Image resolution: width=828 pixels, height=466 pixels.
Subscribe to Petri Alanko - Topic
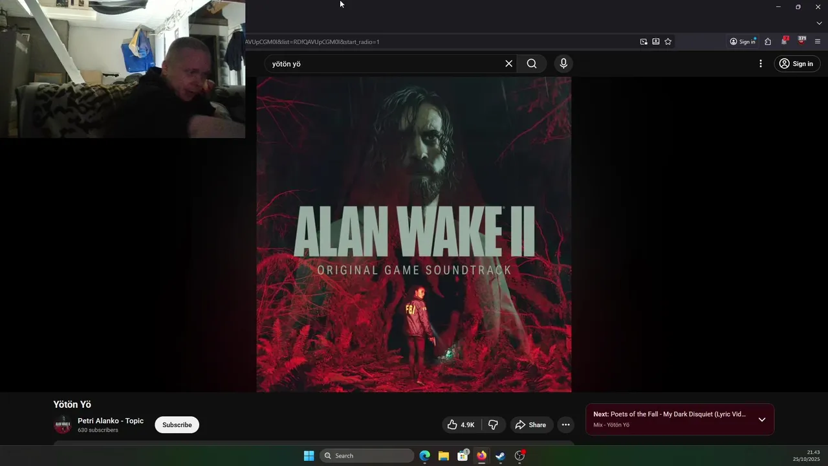[177, 425]
